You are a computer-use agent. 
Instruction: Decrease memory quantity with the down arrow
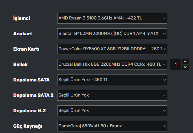coord(185,67)
